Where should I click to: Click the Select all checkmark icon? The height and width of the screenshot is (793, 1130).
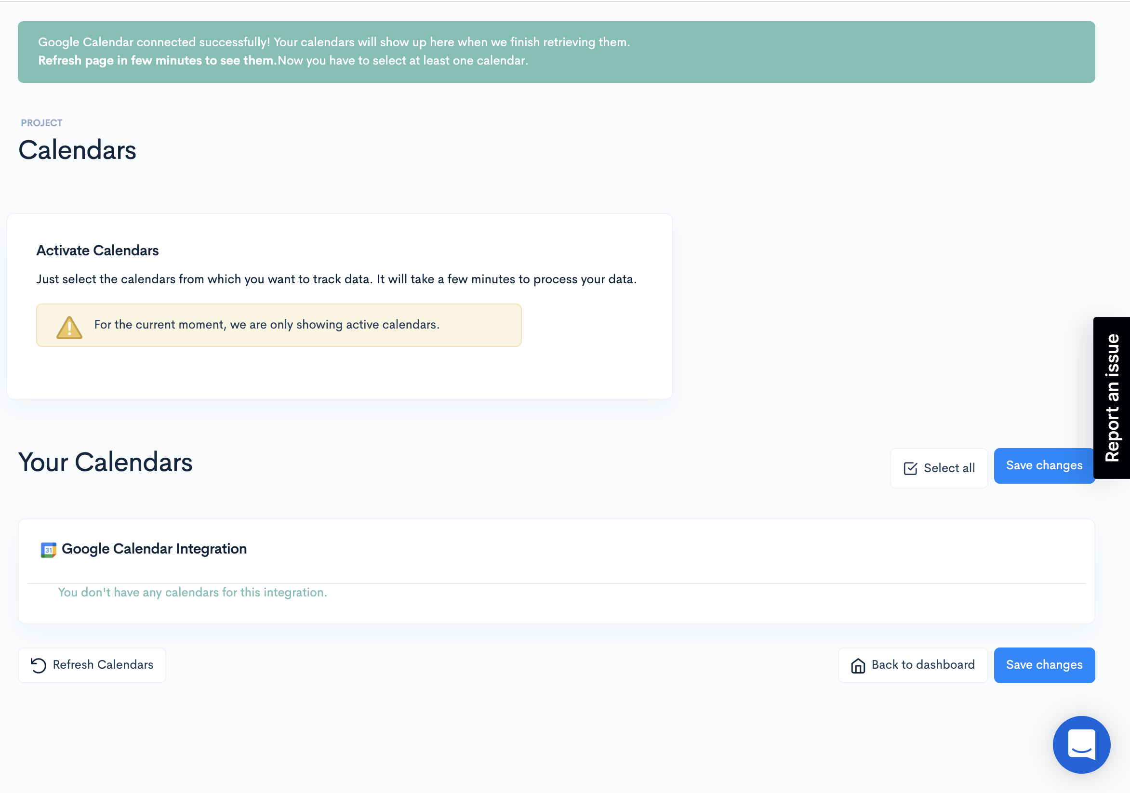click(x=910, y=468)
